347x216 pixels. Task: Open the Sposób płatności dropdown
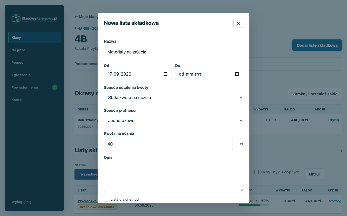point(173,120)
